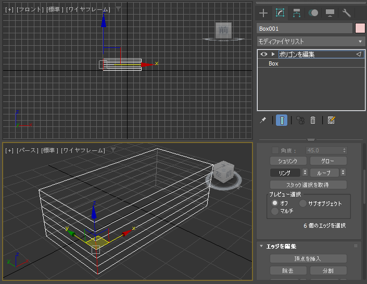Click the シュリンク button
The image size is (367, 284).
click(288, 161)
